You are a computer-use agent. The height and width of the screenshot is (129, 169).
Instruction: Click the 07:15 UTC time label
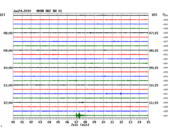154,33
